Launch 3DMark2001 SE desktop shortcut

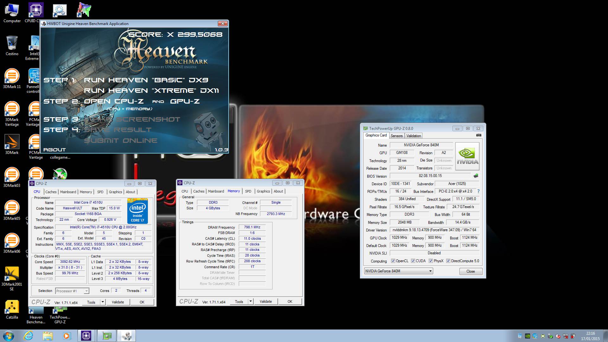pyautogui.click(x=12, y=278)
